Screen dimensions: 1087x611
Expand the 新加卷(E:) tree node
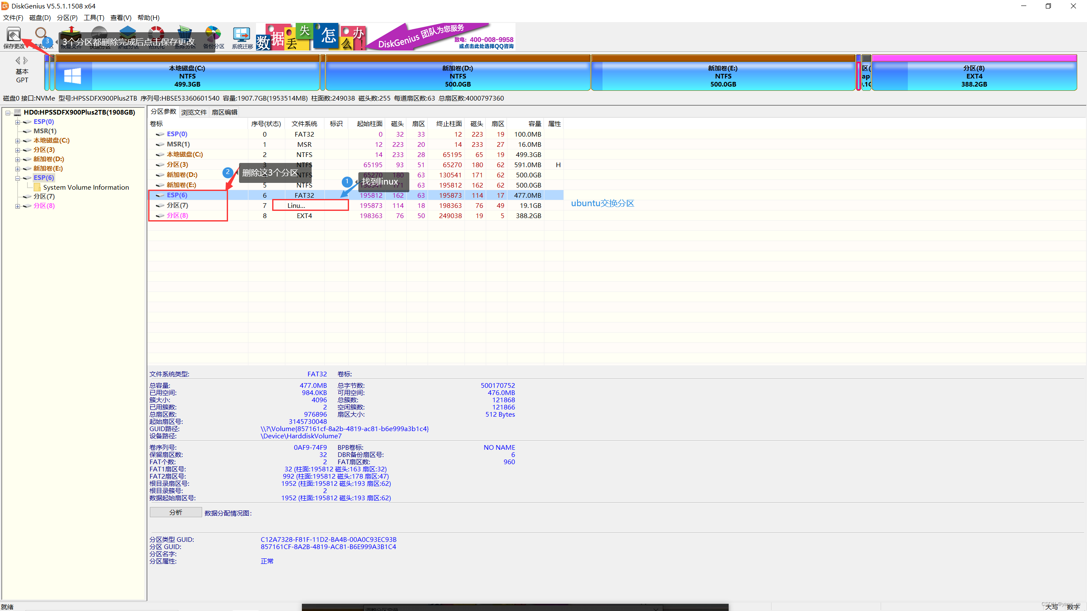pos(17,168)
